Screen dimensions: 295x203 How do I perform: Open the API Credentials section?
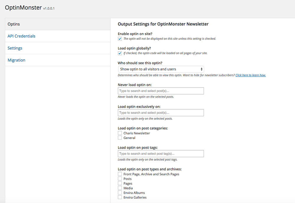[x=21, y=36]
